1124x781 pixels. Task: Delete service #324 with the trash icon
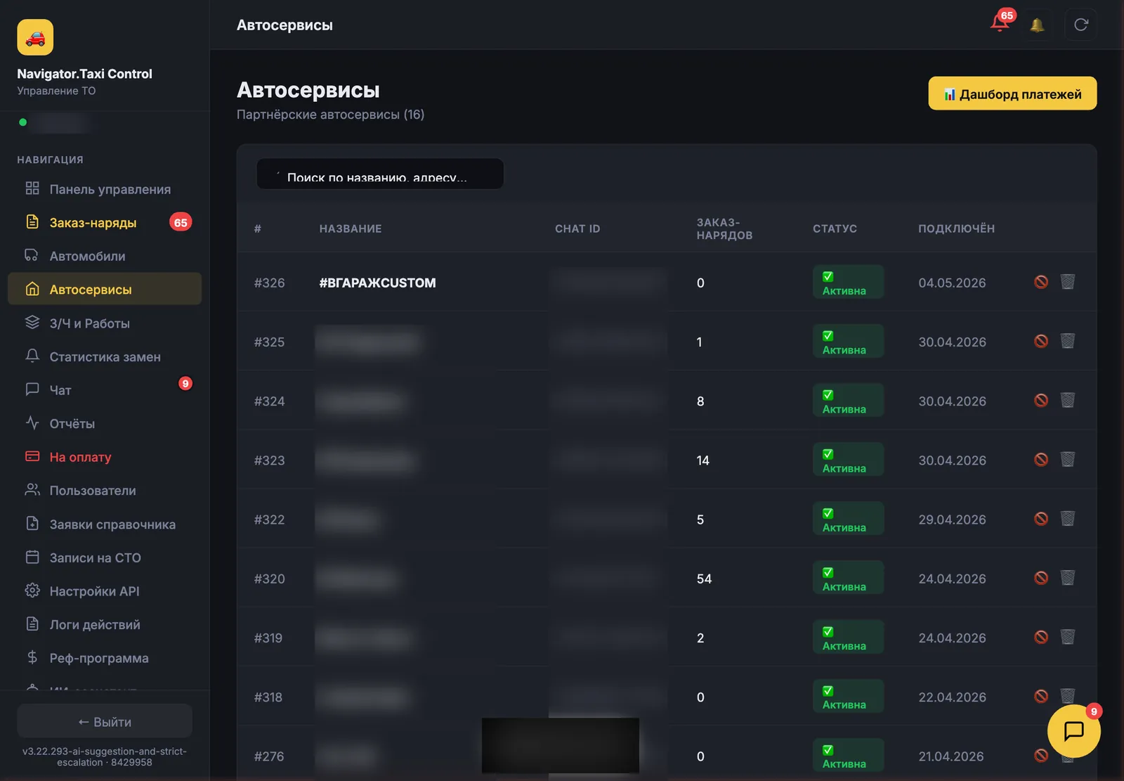pos(1068,400)
